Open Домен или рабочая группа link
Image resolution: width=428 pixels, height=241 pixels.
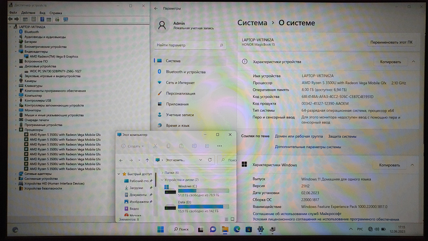[299, 136]
